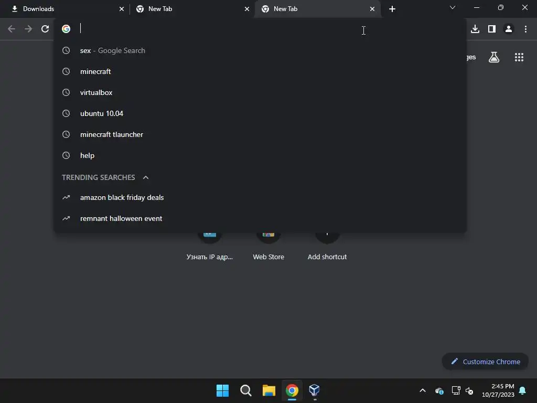Choose the 'sex - Google Search' suggestion
This screenshot has height=403, width=537.
tap(260, 51)
